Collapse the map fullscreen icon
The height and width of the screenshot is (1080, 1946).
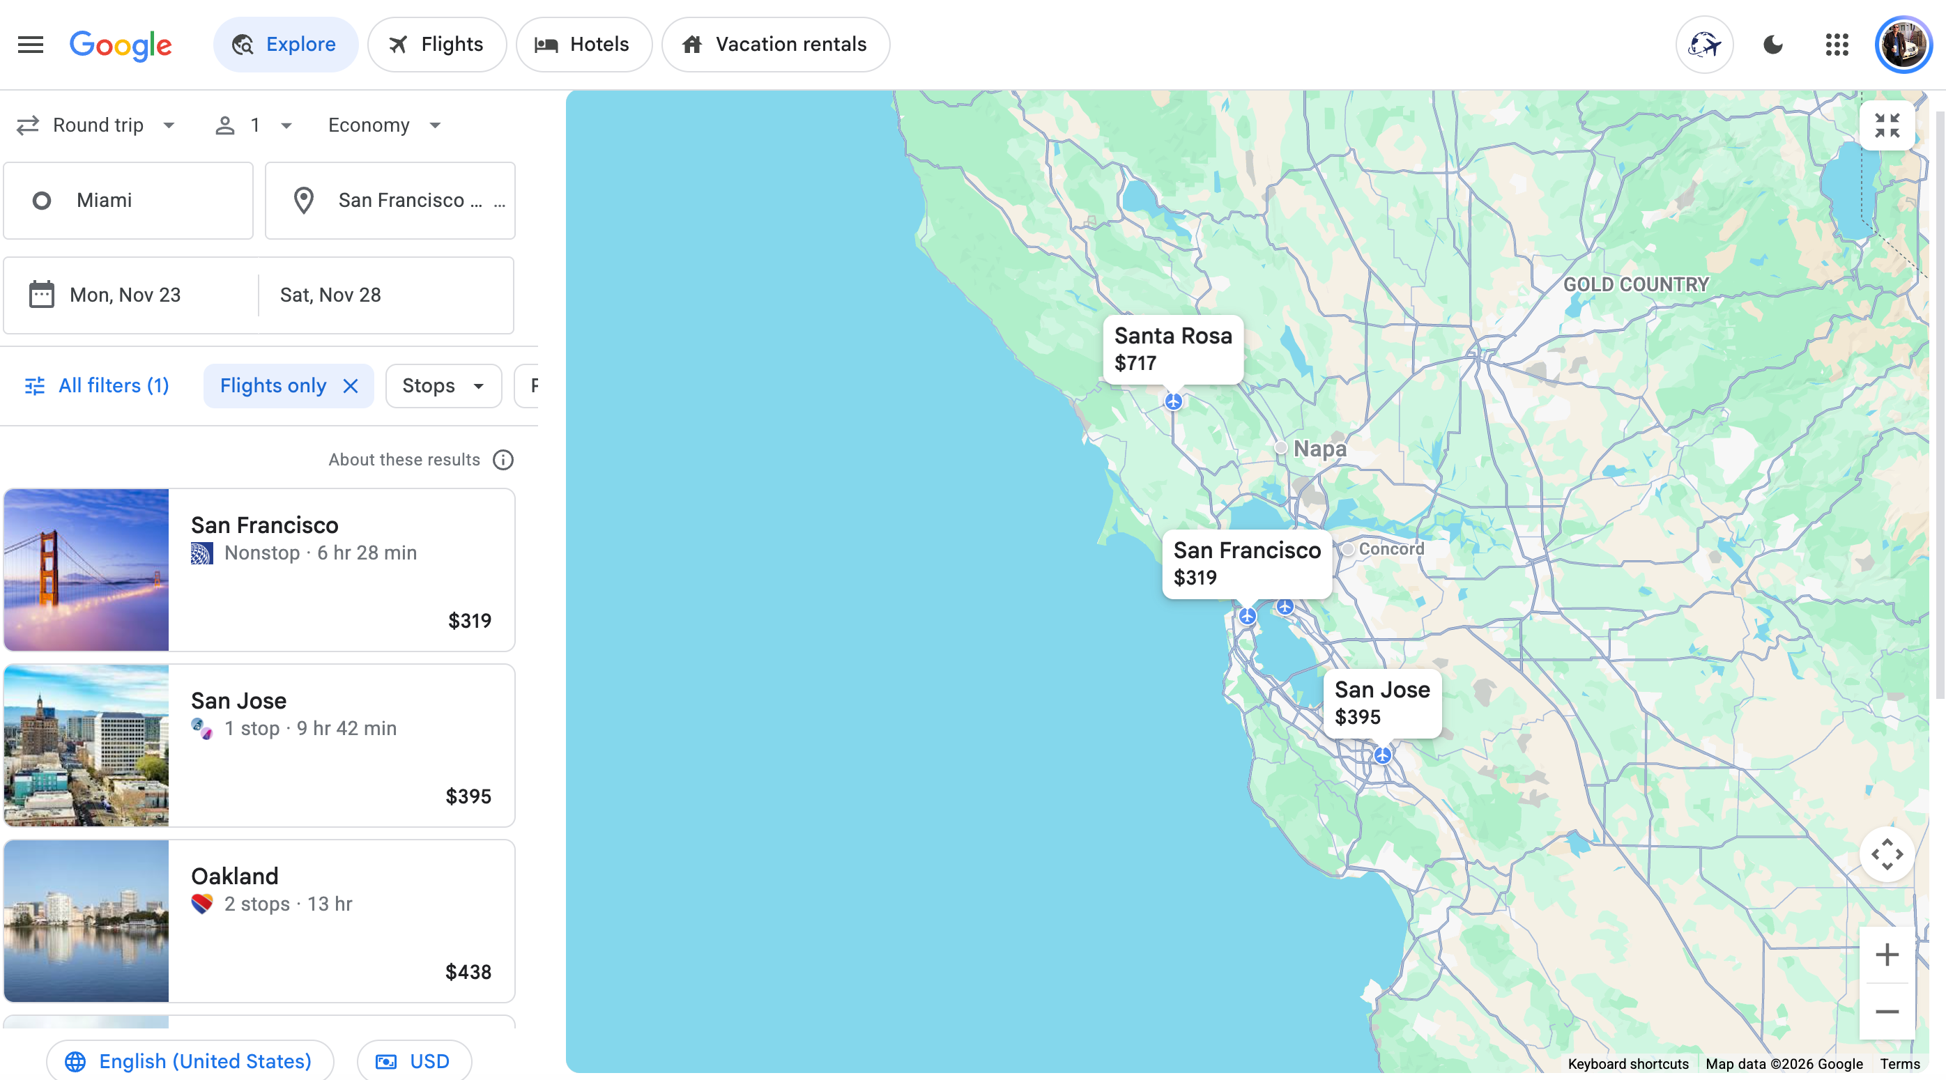[x=1886, y=125]
